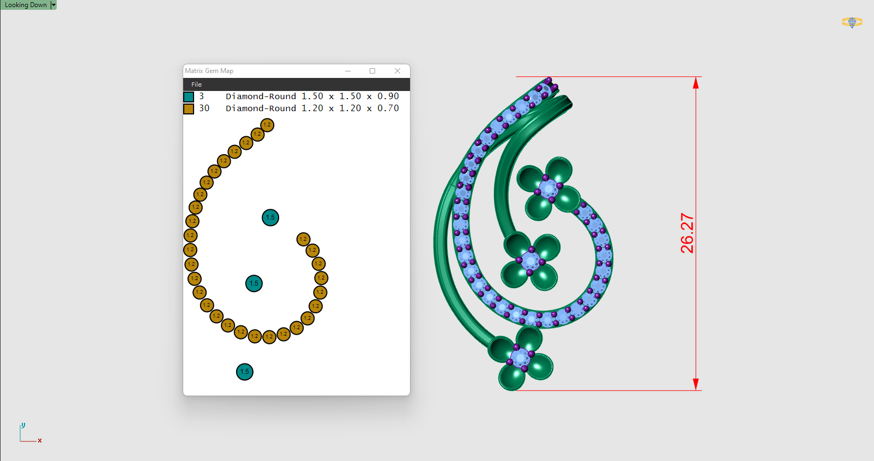Maximize the Matrix Gem Map window
This screenshot has height=461, width=874.
[372, 71]
